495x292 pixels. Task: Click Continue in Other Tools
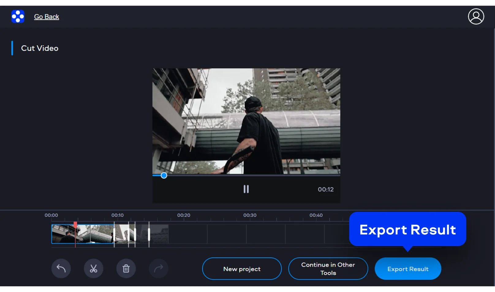pyautogui.click(x=328, y=269)
